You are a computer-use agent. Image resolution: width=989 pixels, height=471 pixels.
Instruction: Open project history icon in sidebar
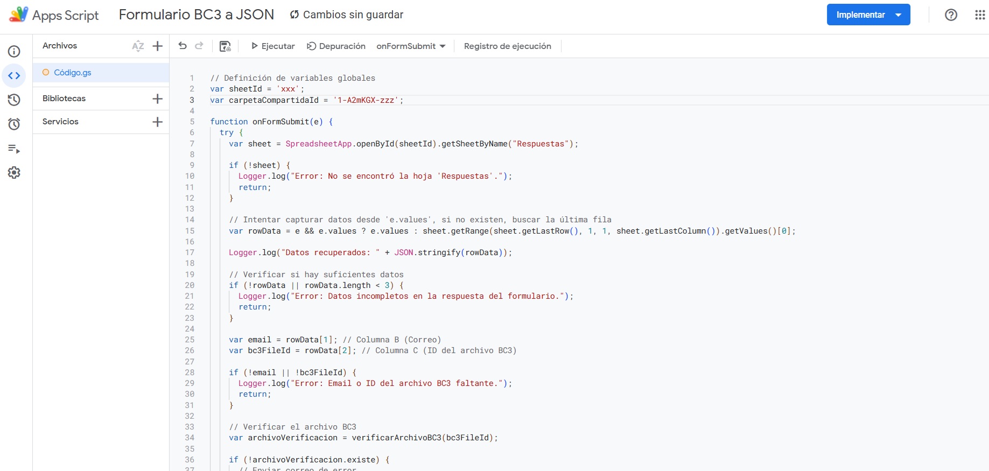pyautogui.click(x=14, y=100)
